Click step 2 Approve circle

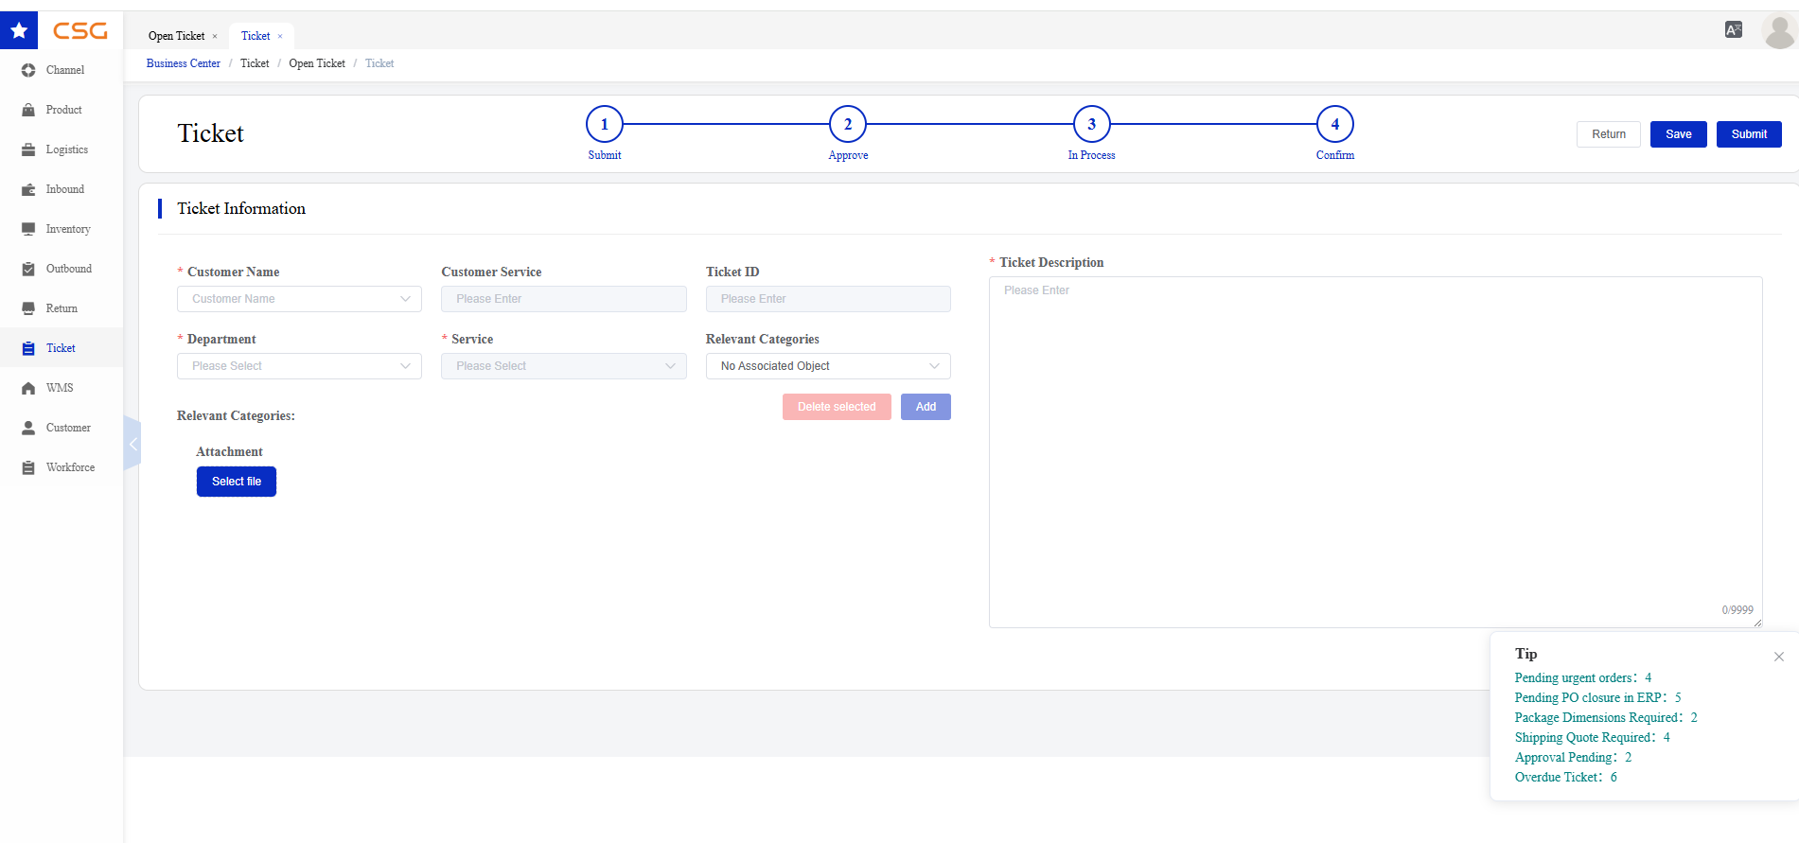tap(848, 124)
